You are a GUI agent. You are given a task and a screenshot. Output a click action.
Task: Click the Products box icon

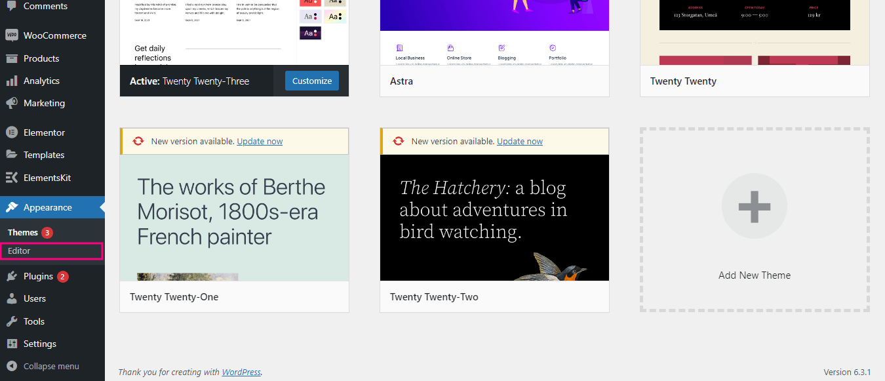tap(12, 58)
